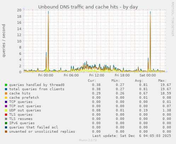176x144 pixels.
Task: Click the 'queries / second' axis label
Action: pos(4,41)
